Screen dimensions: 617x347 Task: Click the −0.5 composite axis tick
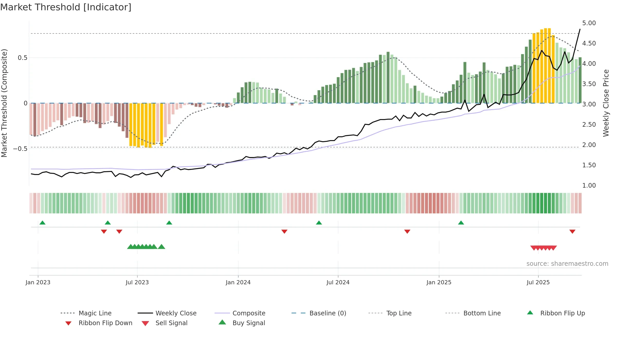20,149
